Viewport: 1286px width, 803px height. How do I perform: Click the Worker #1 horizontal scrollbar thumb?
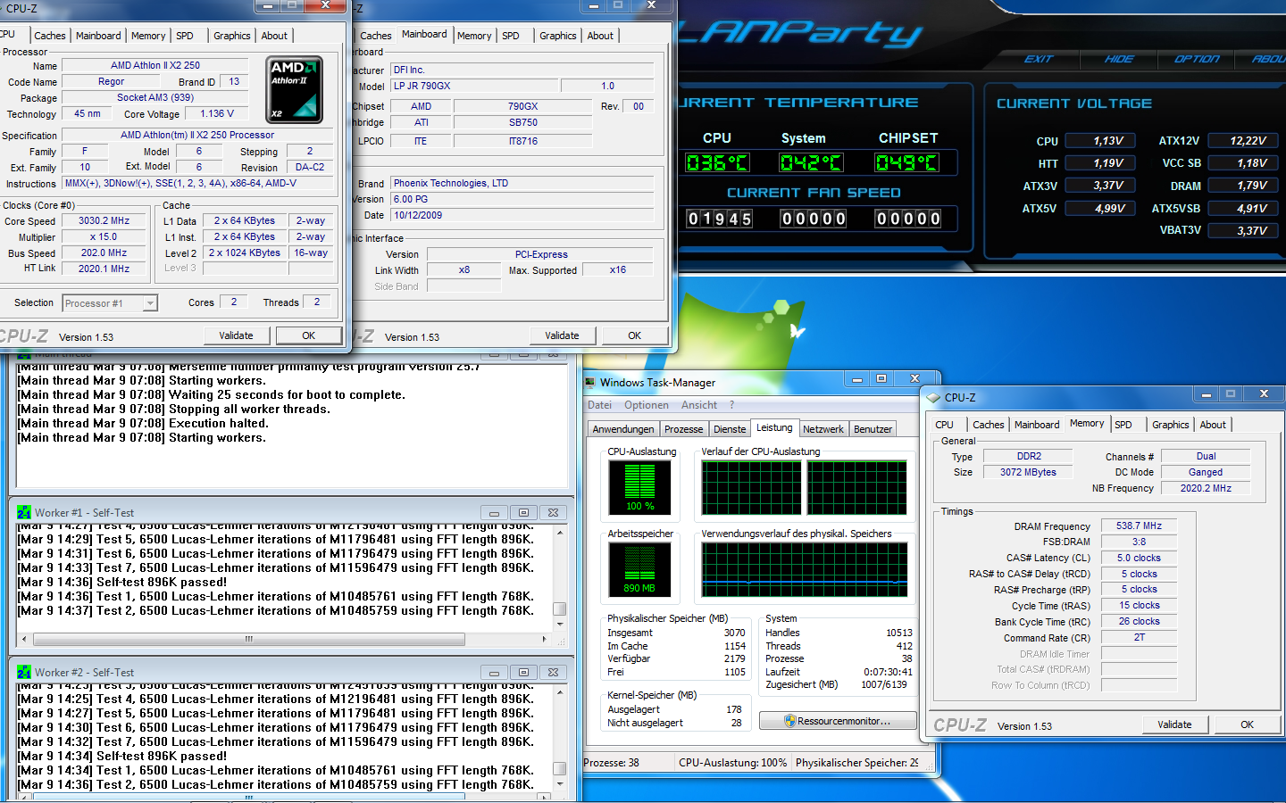pos(249,639)
